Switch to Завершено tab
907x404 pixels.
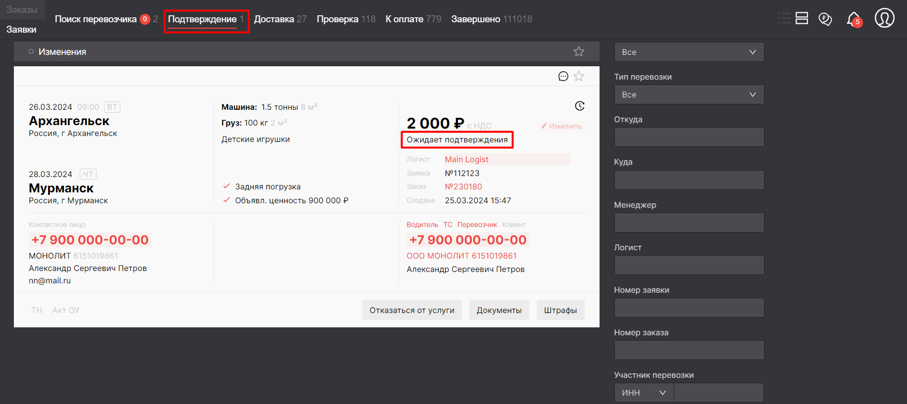476,19
